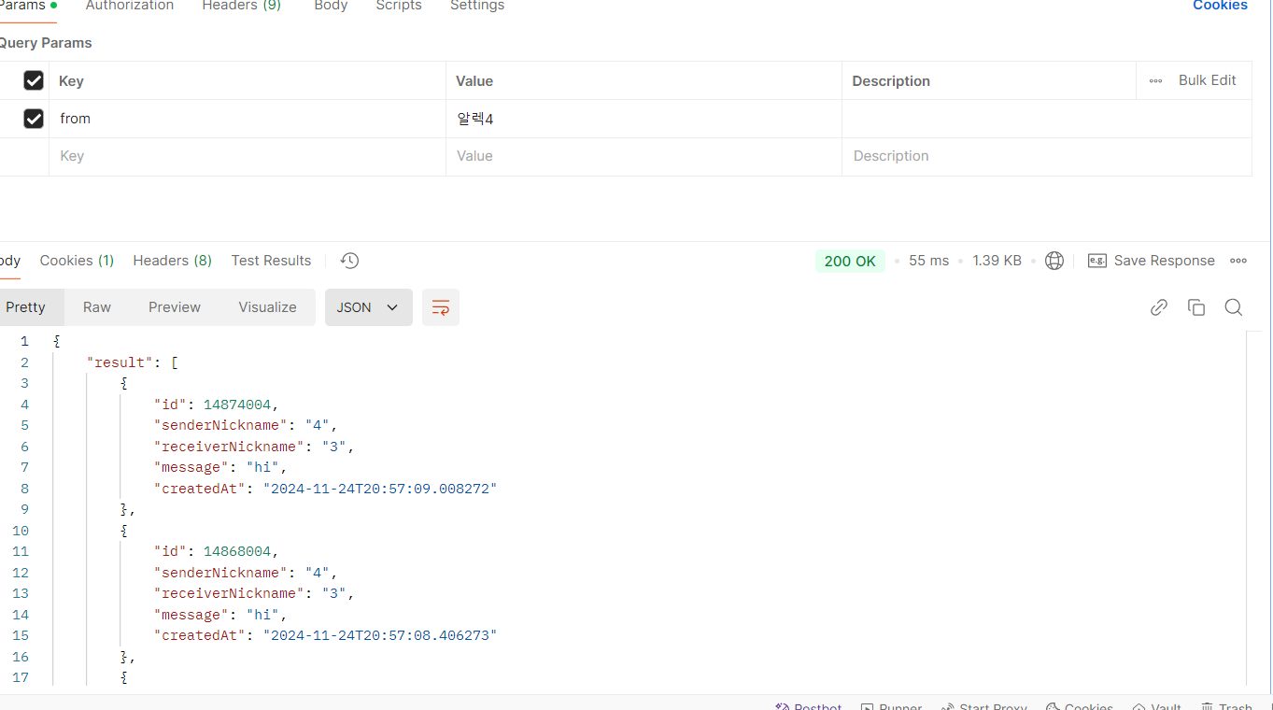
Task: Toggle line wrap icon button
Action: (x=441, y=307)
